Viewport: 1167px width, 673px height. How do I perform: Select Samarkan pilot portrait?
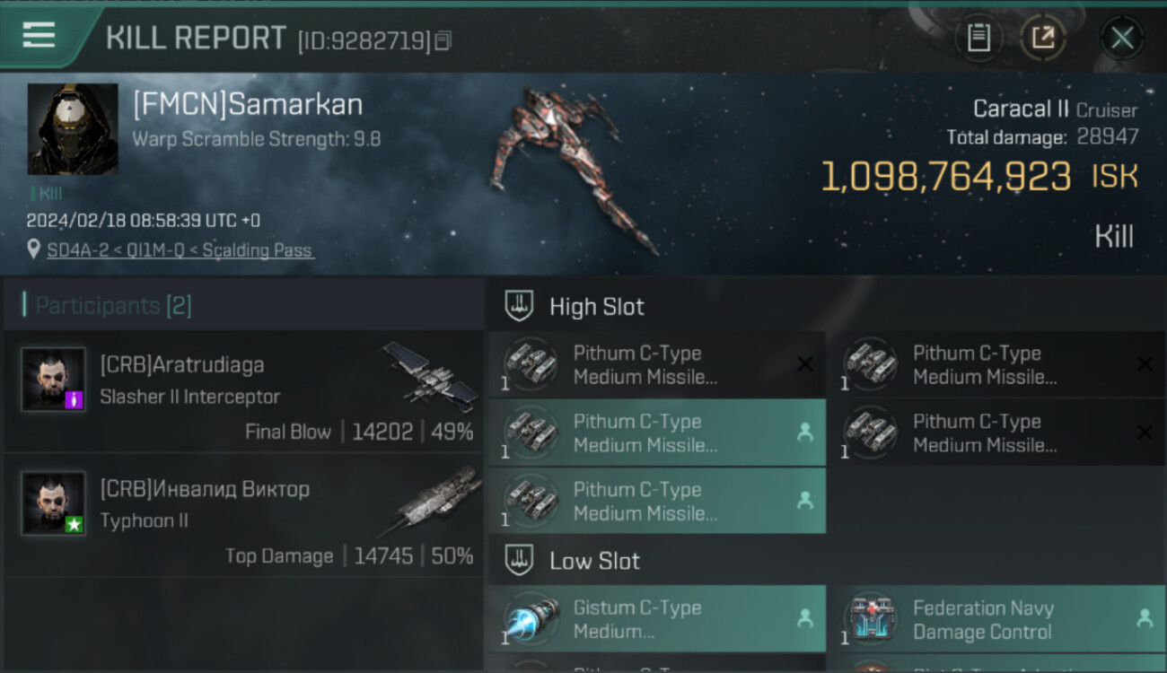point(73,129)
